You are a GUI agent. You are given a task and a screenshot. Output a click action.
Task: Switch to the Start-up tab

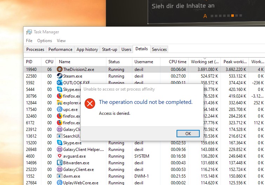coord(110,49)
